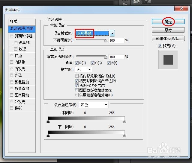This screenshot has width=192, height=163.
Task: Open the 斜面和浮雕 style settings
Action: pos(23,36)
